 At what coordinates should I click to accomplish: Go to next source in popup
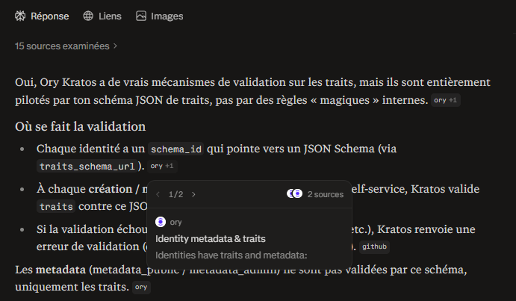coord(194,194)
